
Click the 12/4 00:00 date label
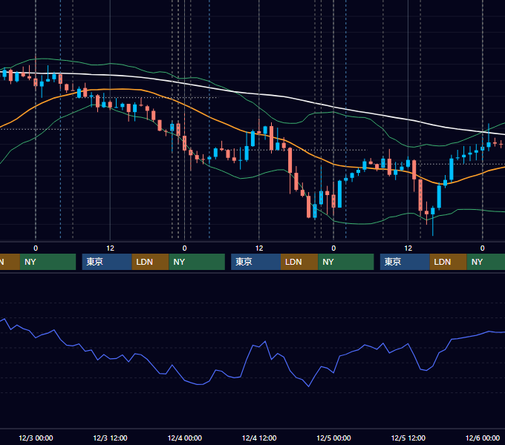tap(184, 438)
